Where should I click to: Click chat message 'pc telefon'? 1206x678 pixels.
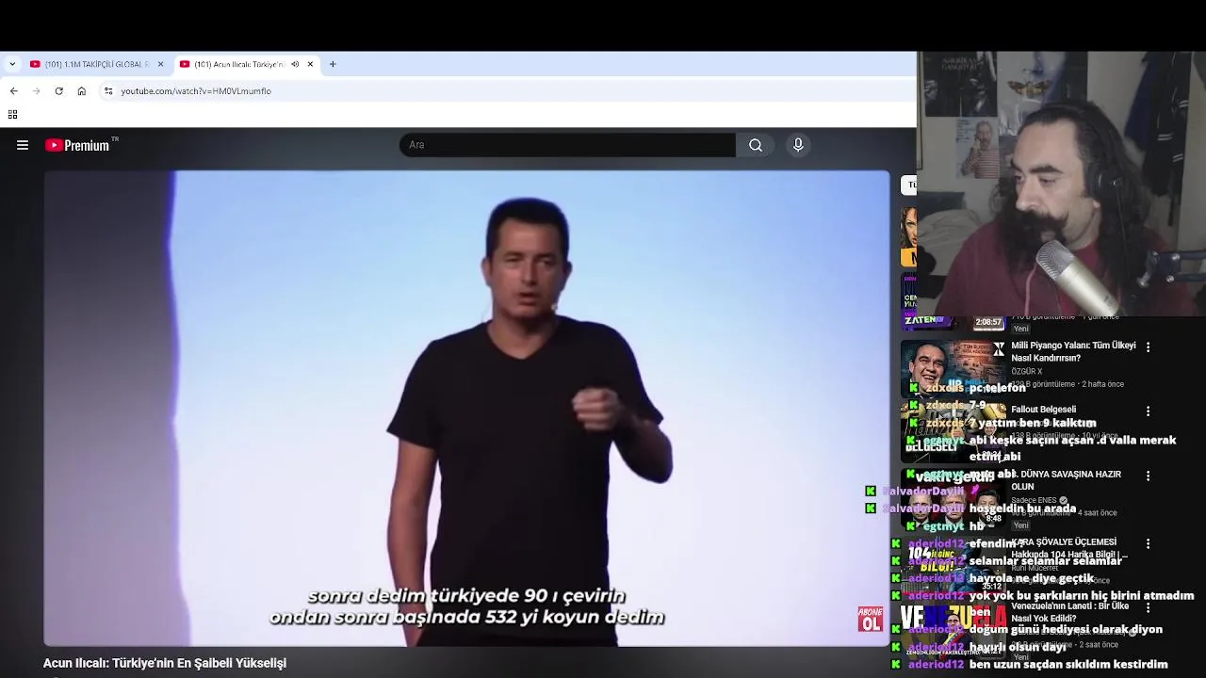pos(997,387)
